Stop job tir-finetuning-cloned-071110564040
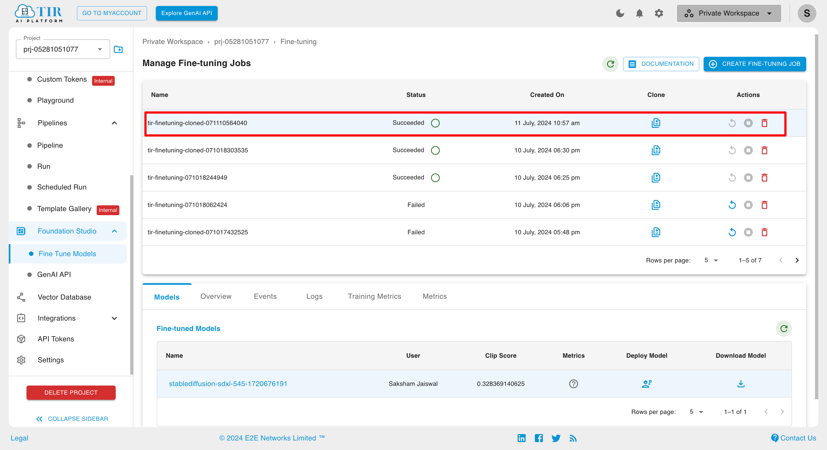 coord(748,123)
